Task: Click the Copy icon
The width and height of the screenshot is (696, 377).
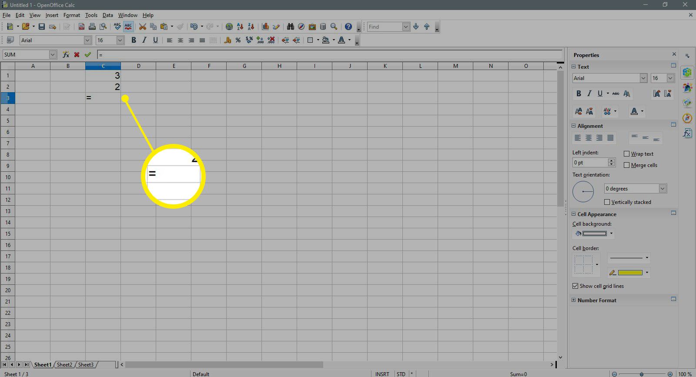Action: (153, 27)
